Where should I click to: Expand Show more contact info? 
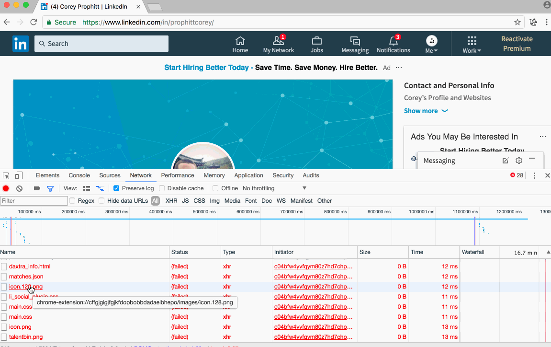pos(426,111)
